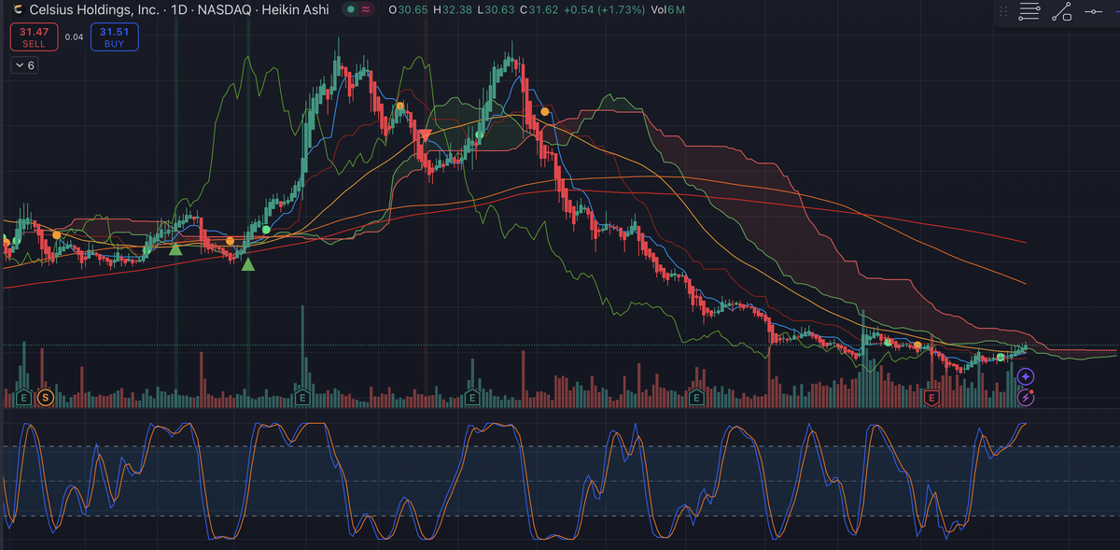The height and width of the screenshot is (550, 1120).
Task: Open the purple lightning bolt icon
Action: coord(1026,398)
